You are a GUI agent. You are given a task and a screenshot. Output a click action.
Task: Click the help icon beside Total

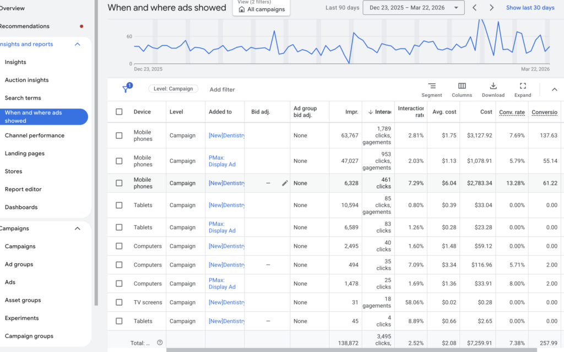point(160,343)
